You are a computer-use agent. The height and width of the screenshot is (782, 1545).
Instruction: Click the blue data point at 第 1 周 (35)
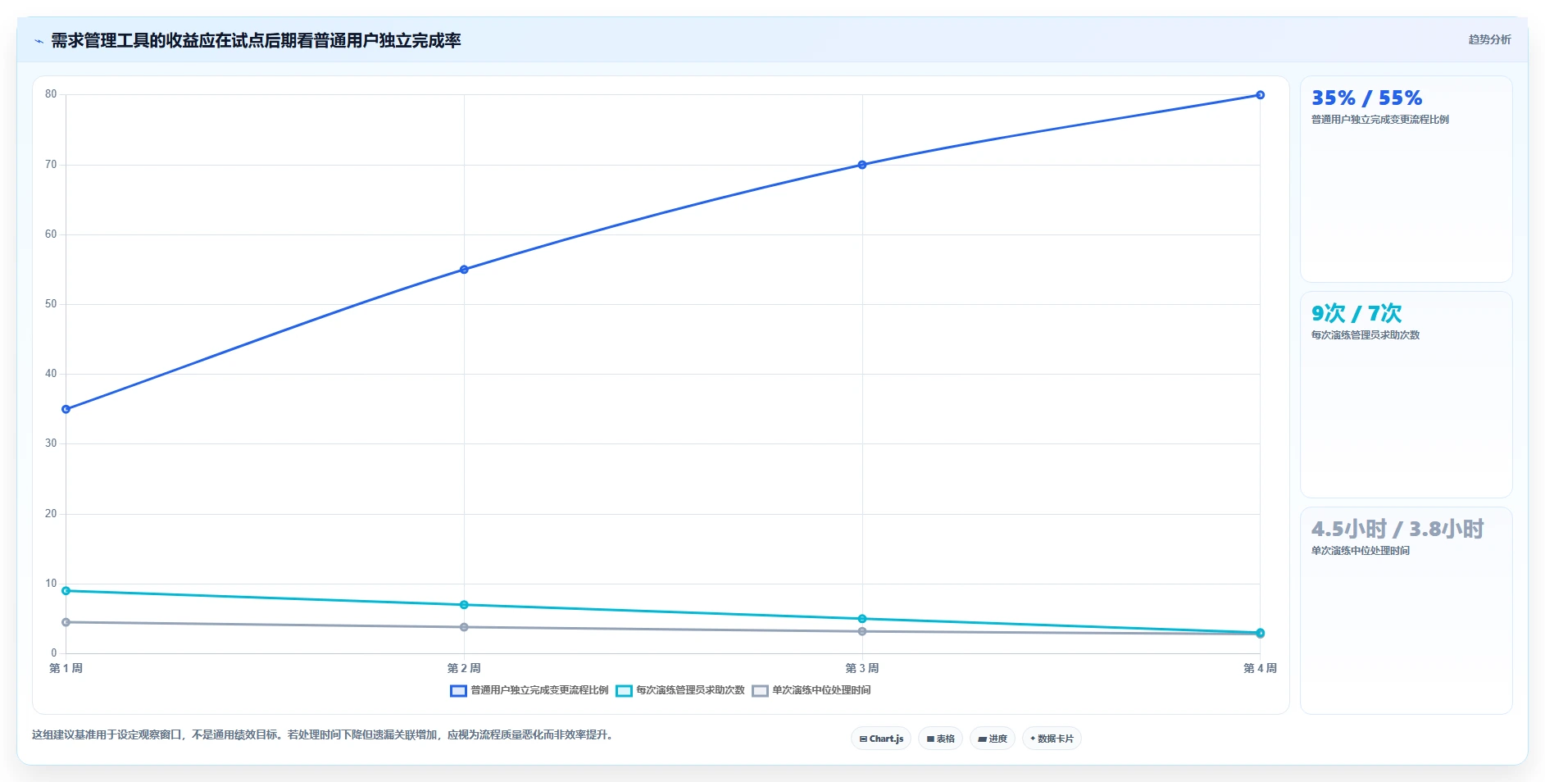[x=66, y=409]
